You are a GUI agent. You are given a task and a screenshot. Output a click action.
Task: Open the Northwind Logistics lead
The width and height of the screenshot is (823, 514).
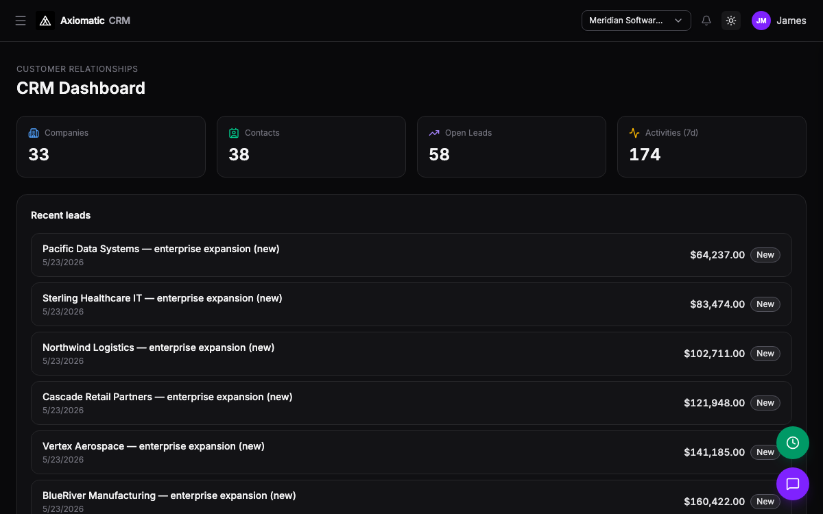point(411,354)
